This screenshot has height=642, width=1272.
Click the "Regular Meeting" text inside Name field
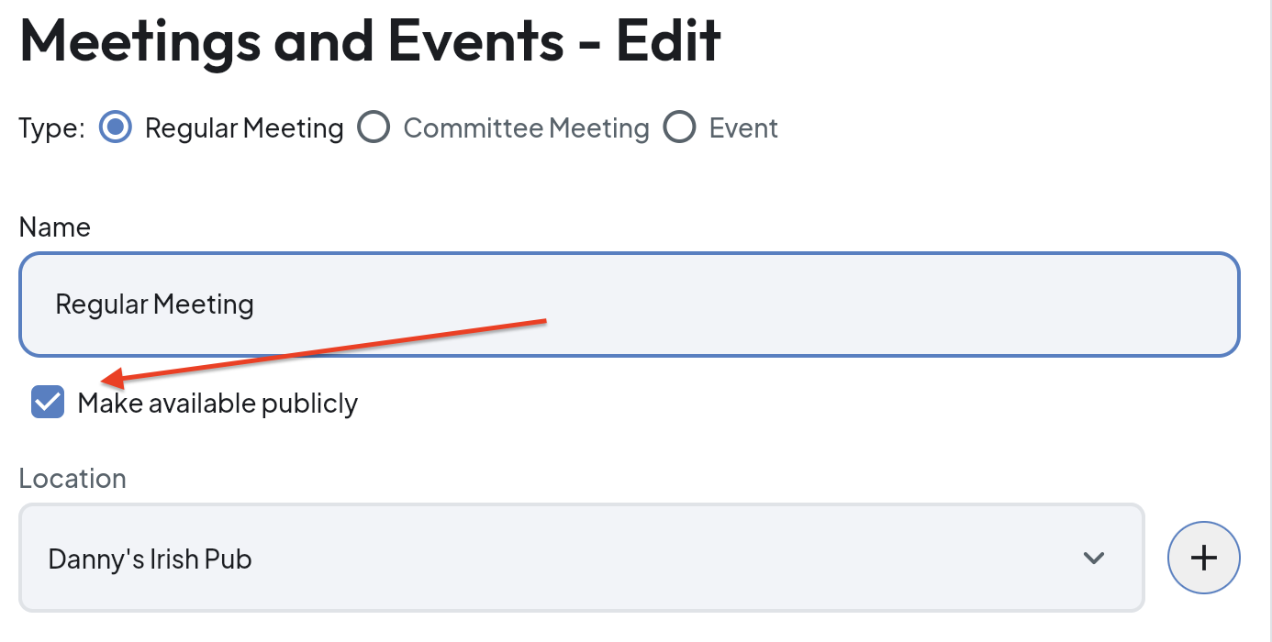click(x=154, y=304)
